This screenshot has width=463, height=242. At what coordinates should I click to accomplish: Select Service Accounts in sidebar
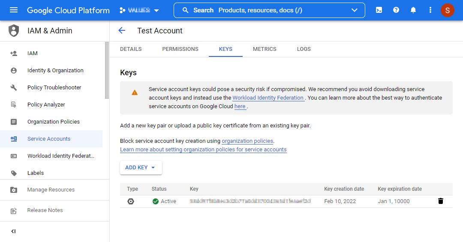click(51, 139)
